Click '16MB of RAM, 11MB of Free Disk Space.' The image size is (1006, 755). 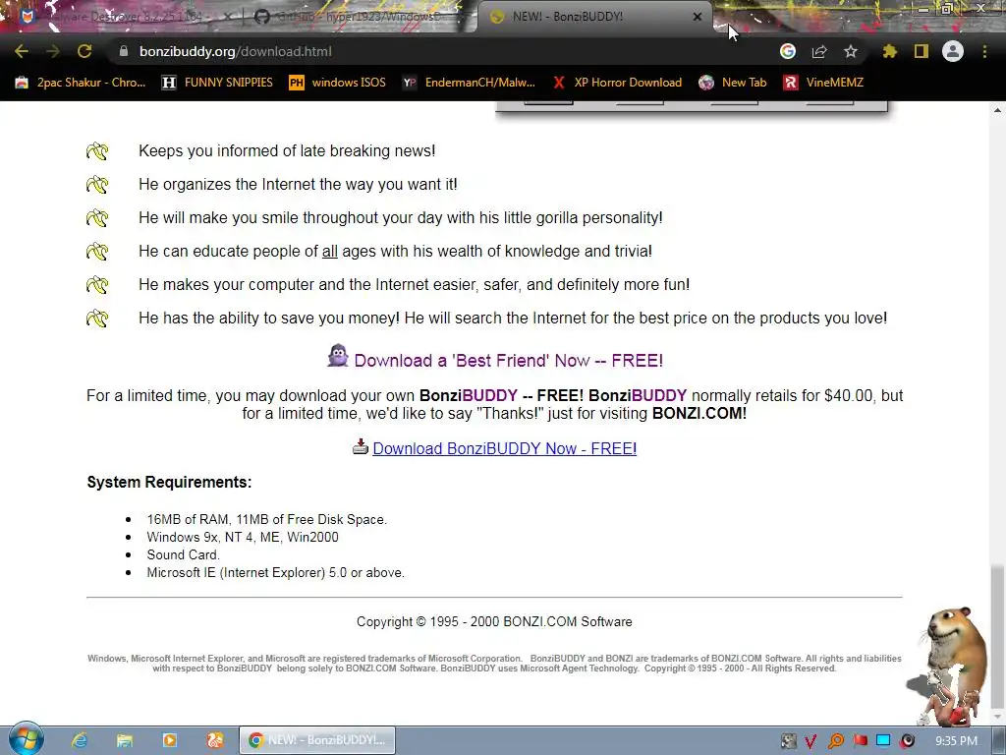click(x=267, y=519)
